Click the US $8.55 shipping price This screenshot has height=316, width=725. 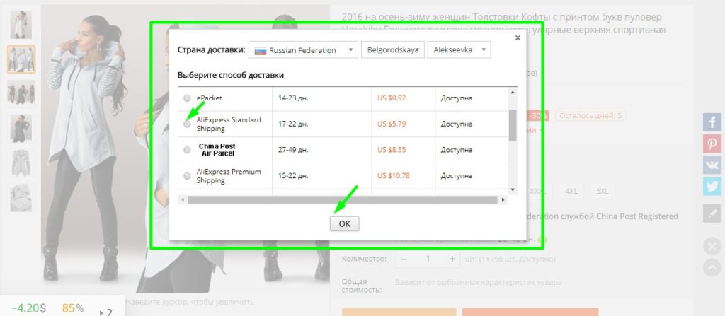point(392,150)
